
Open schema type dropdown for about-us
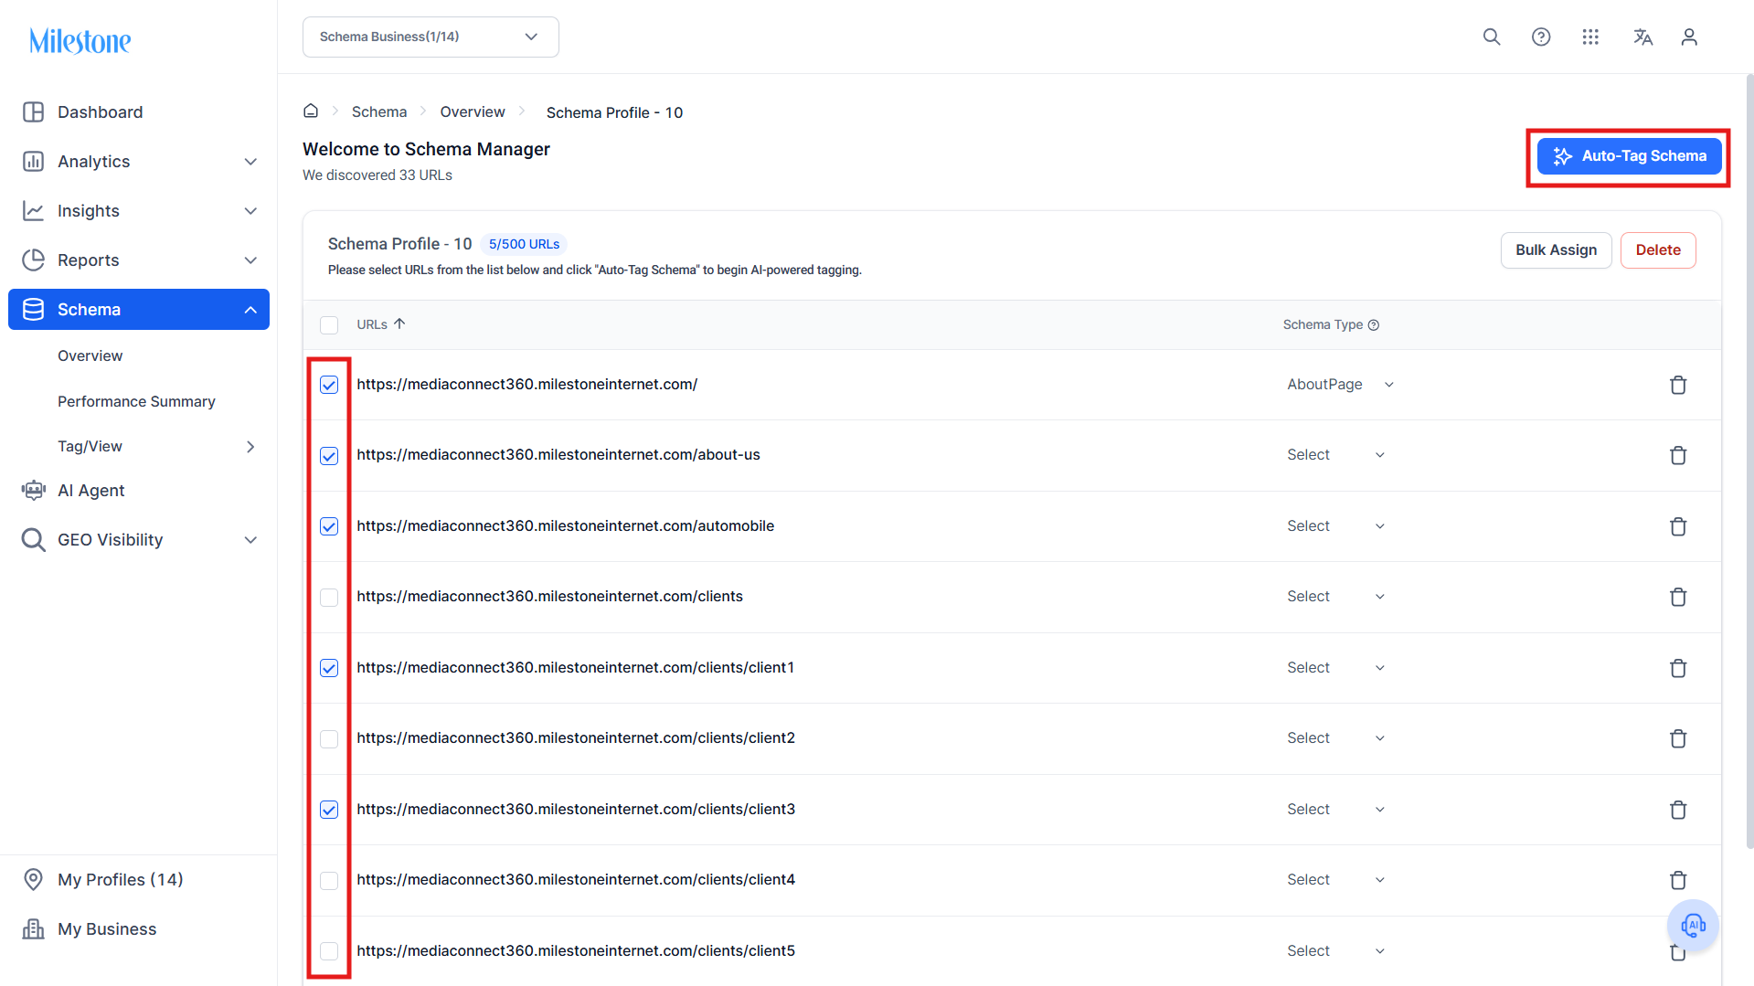coord(1335,455)
